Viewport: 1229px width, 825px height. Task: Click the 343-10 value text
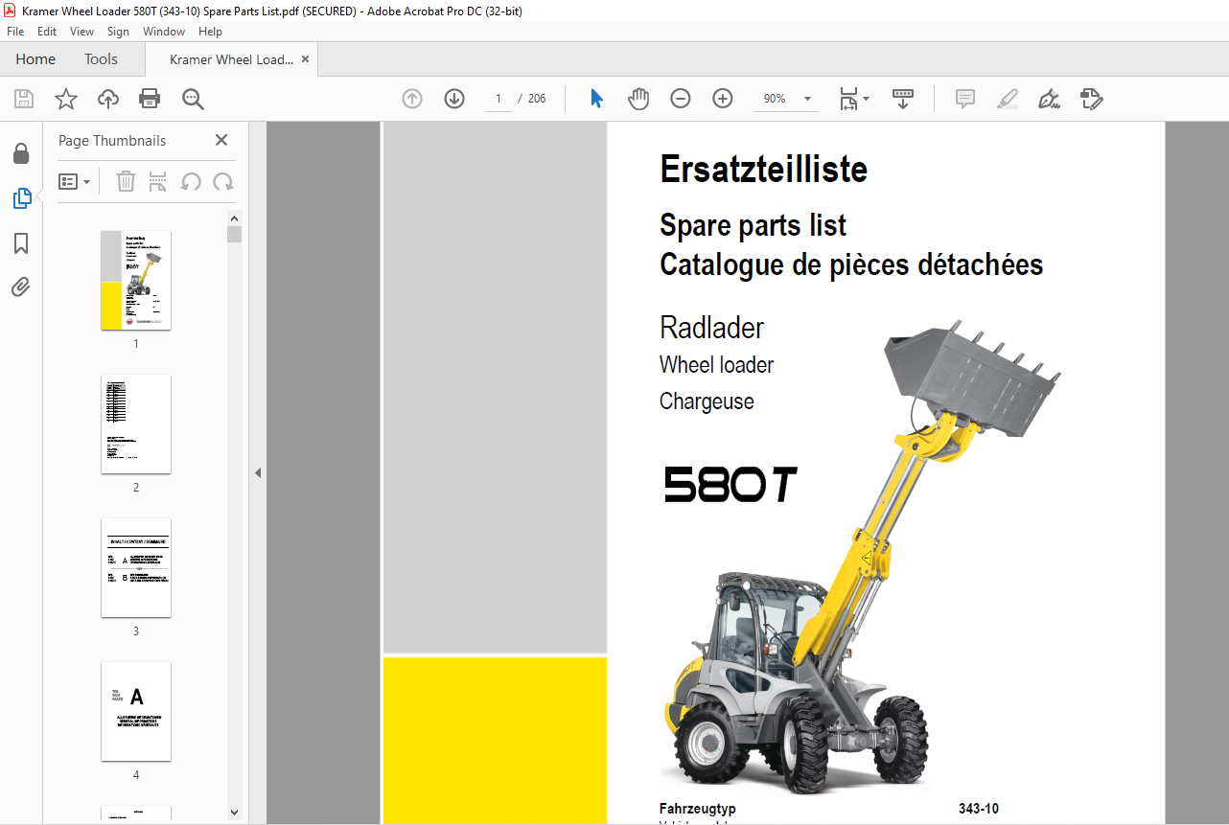click(979, 809)
